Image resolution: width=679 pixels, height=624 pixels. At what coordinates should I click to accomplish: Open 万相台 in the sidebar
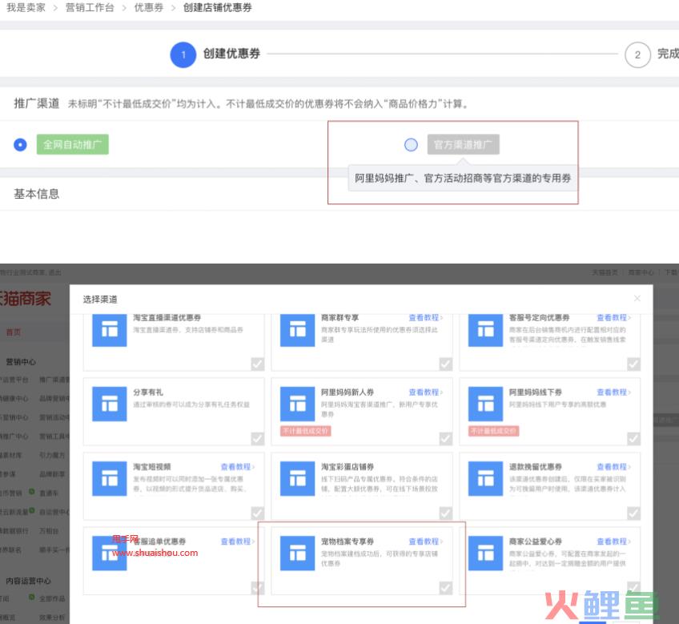click(49, 530)
